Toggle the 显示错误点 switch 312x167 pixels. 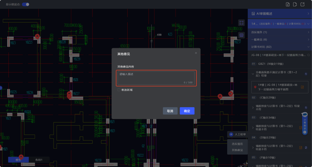(x=26, y=4)
